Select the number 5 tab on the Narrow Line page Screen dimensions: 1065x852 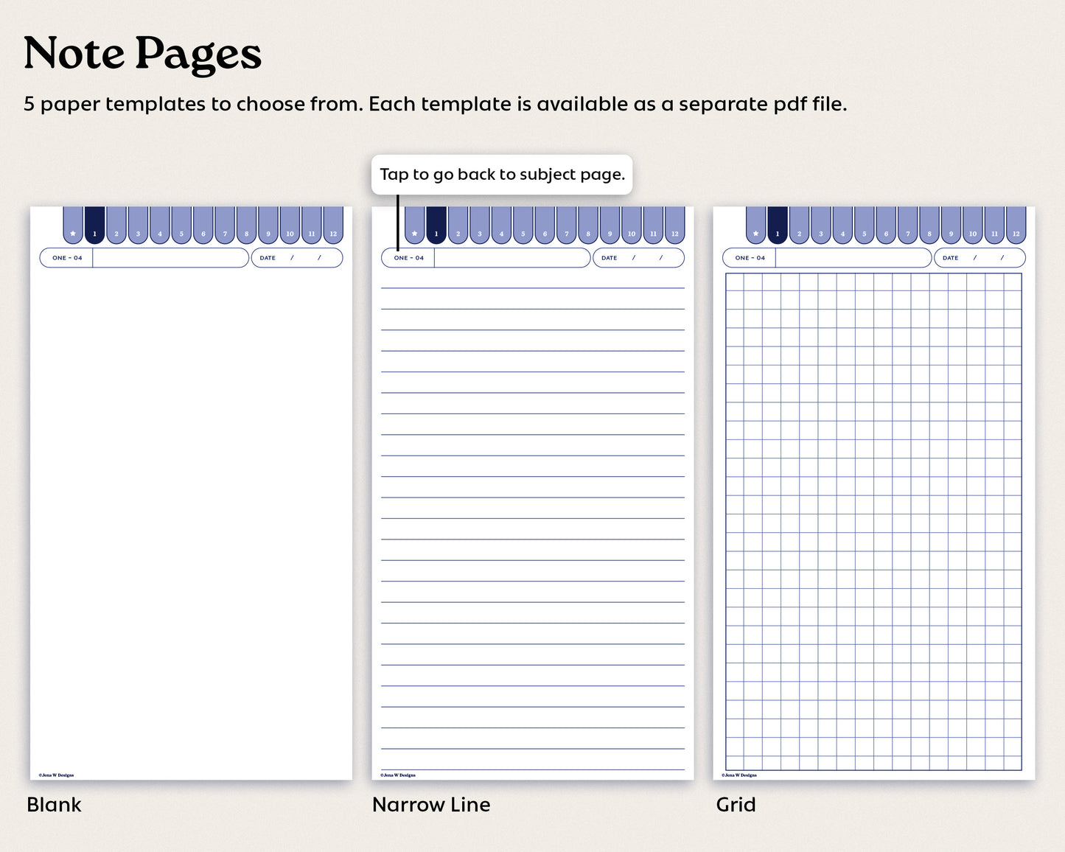[523, 232]
